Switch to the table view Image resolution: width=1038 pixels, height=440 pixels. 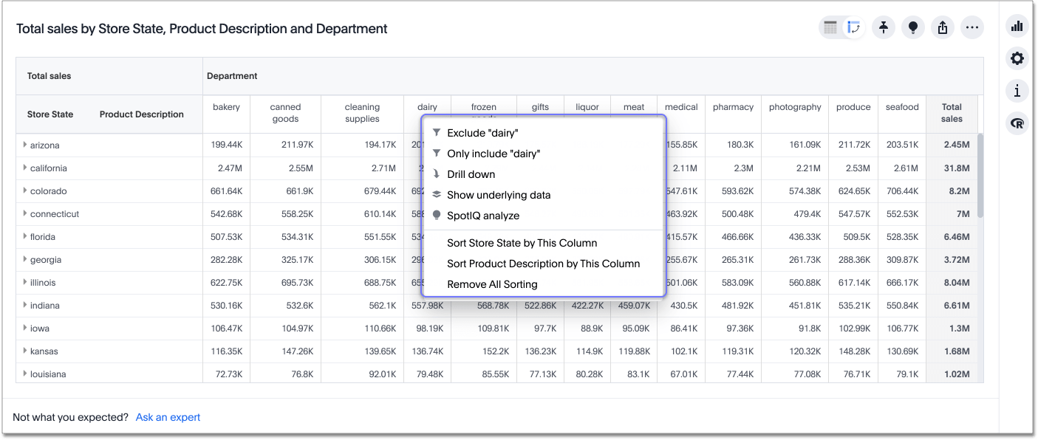click(x=829, y=27)
